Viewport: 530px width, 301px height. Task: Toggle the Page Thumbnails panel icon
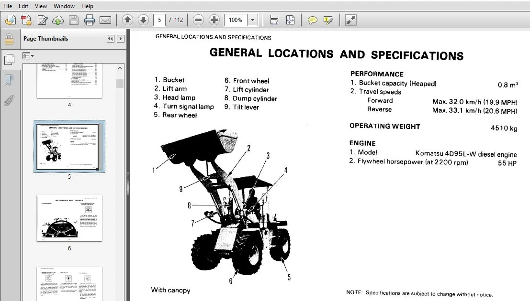click(x=9, y=59)
